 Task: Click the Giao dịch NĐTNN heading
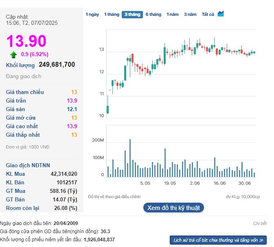pyautogui.click(x=28, y=165)
